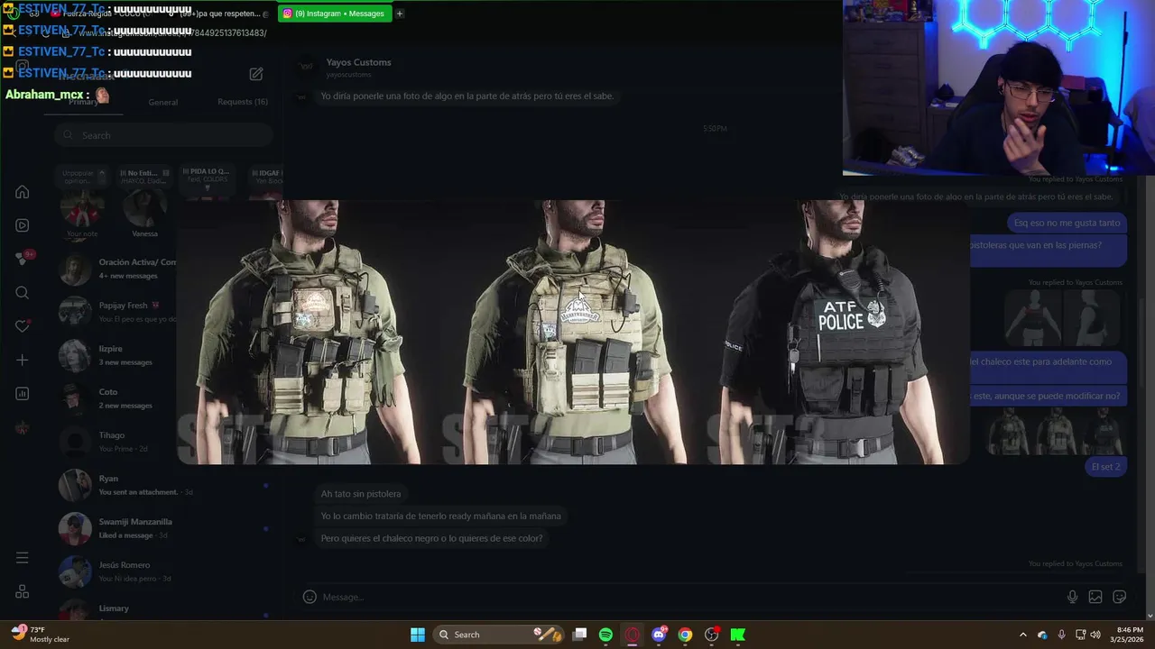
Task: Click the 'Ah tato sin pistolera' message
Action: [x=361, y=494]
